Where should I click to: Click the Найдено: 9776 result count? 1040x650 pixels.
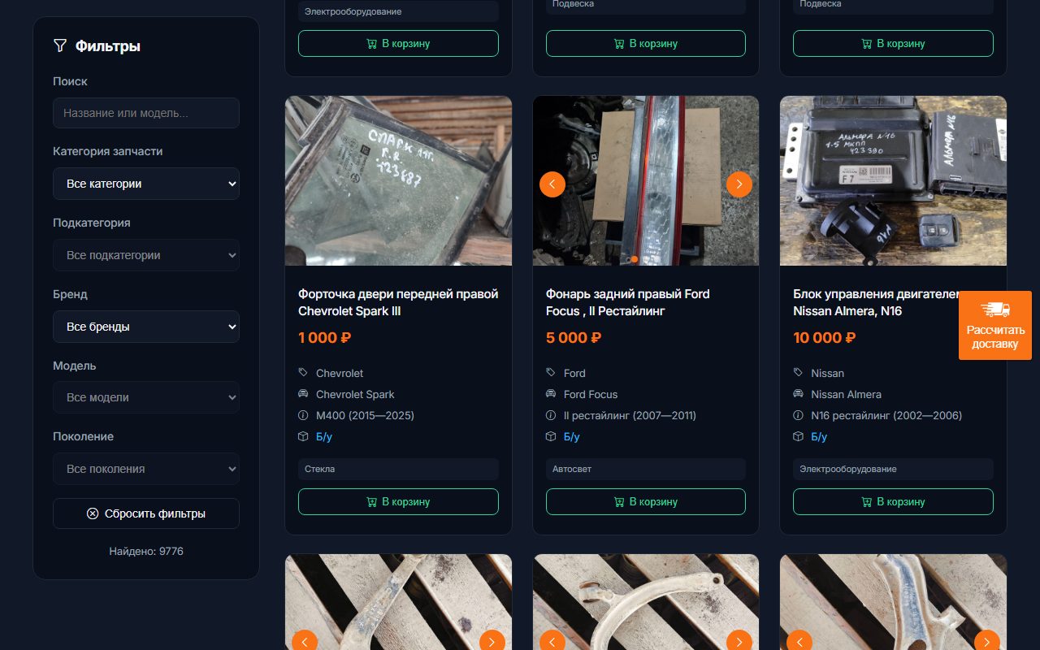[x=146, y=551]
